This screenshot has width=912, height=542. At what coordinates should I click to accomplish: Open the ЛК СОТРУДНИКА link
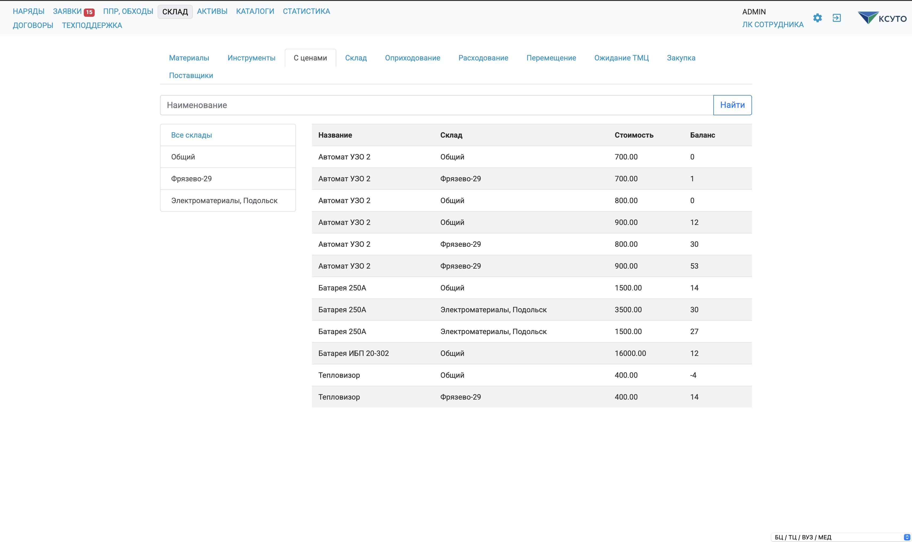click(773, 24)
